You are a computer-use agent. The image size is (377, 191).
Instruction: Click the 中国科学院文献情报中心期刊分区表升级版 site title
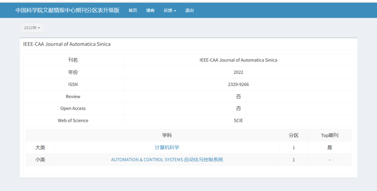click(x=67, y=10)
